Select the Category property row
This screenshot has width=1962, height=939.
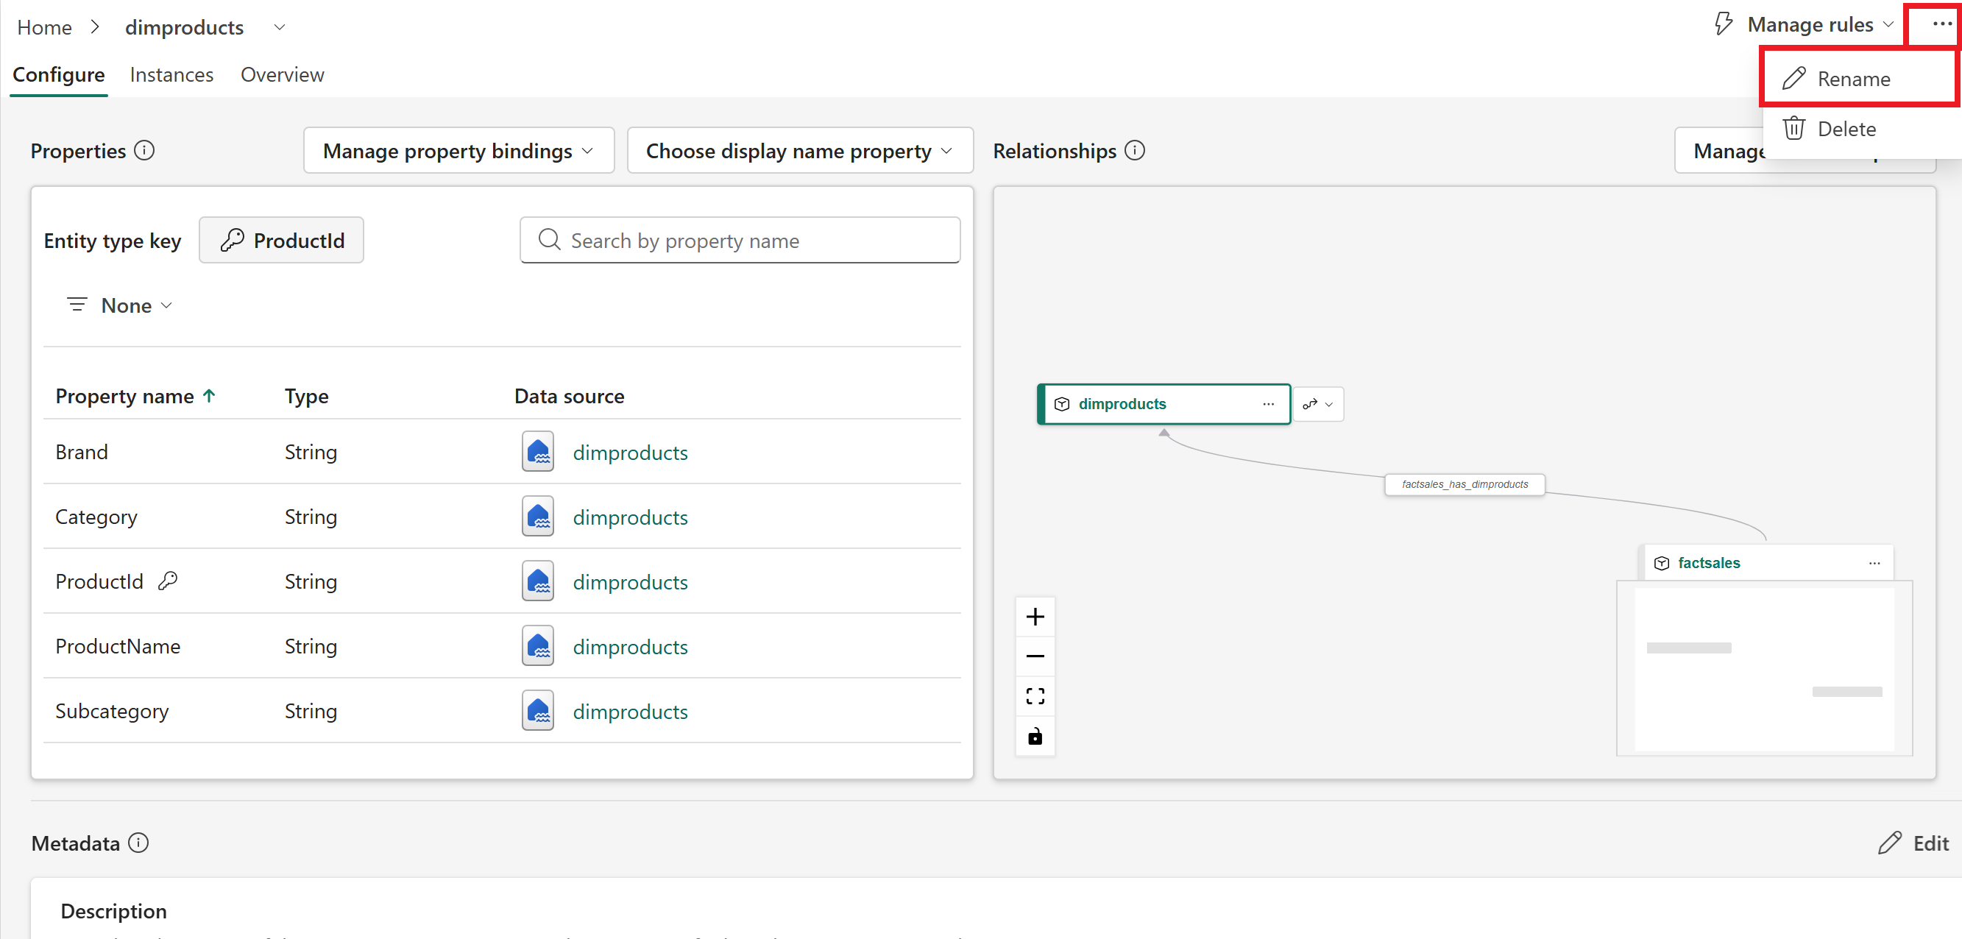point(502,517)
